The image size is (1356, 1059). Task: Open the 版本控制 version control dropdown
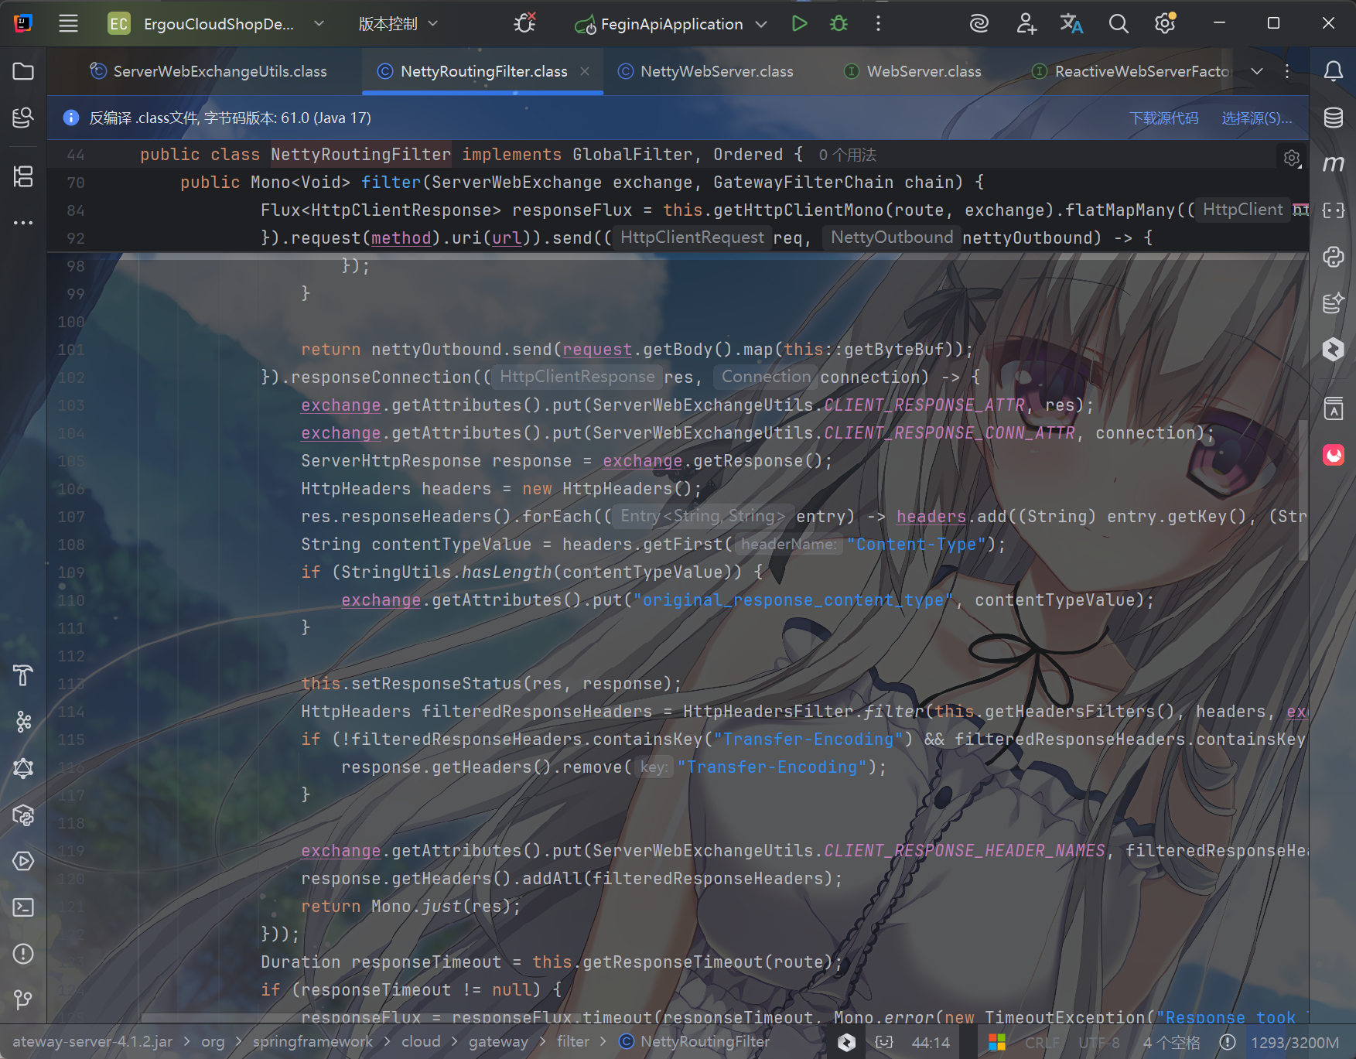(398, 23)
